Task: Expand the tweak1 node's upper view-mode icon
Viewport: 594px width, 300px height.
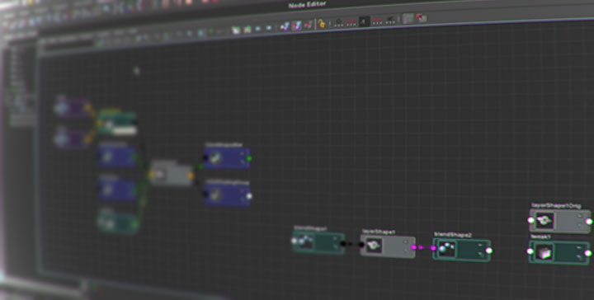Action: coord(580,247)
